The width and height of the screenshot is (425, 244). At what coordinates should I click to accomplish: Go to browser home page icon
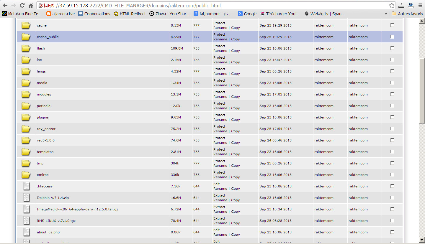pyautogui.click(x=31, y=6)
